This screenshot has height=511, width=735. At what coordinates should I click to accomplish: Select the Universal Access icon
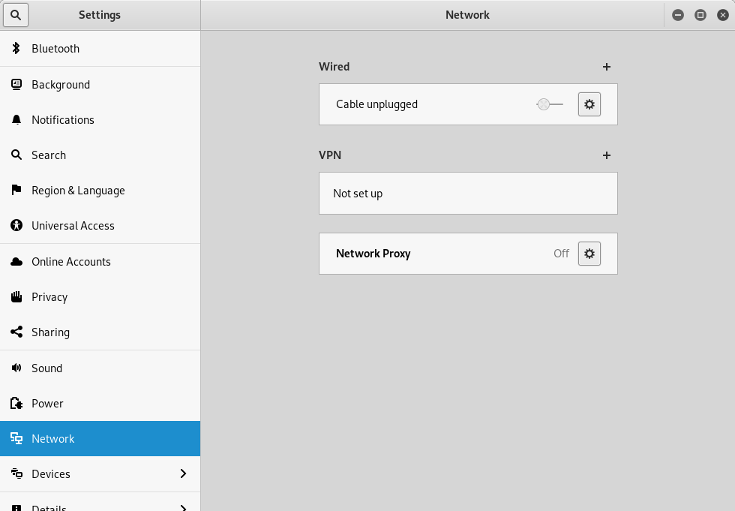coord(16,226)
